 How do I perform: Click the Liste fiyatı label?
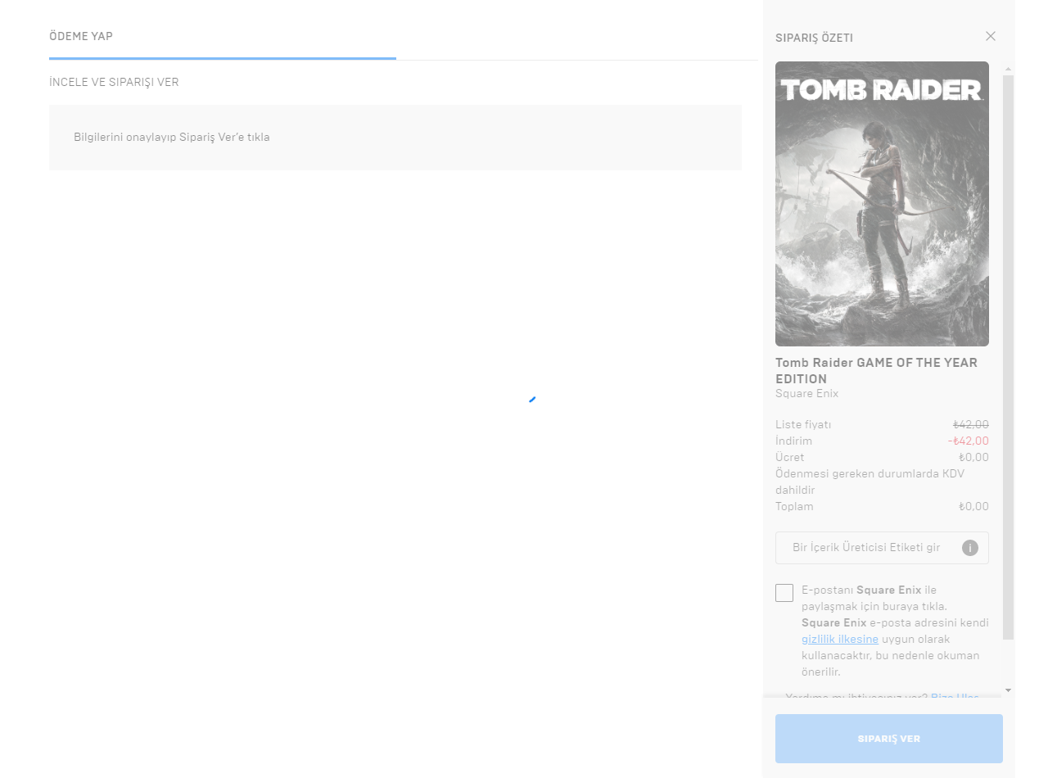(x=803, y=424)
